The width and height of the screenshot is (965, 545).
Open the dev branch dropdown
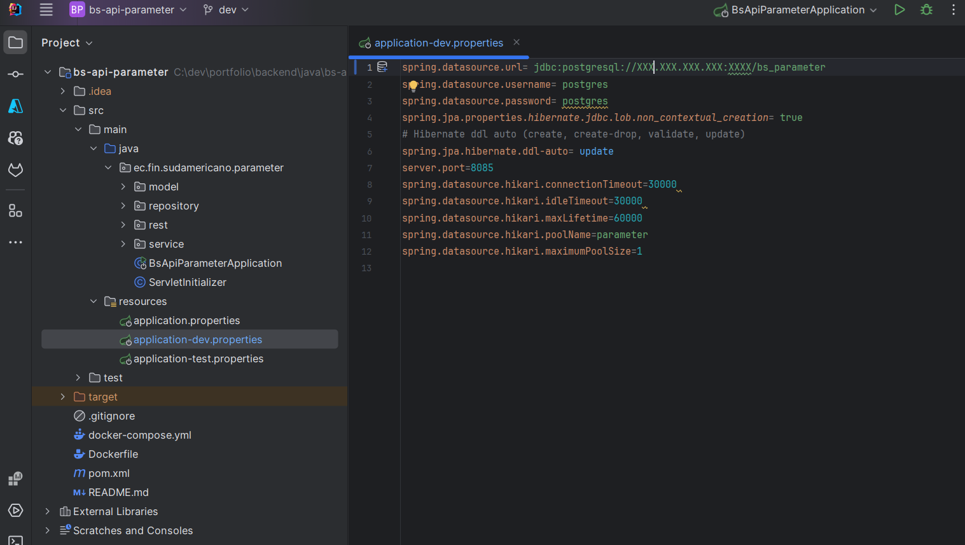226,10
